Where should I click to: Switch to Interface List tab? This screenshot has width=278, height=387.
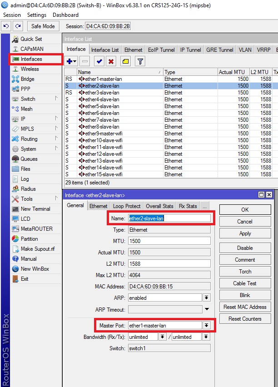click(x=105, y=50)
